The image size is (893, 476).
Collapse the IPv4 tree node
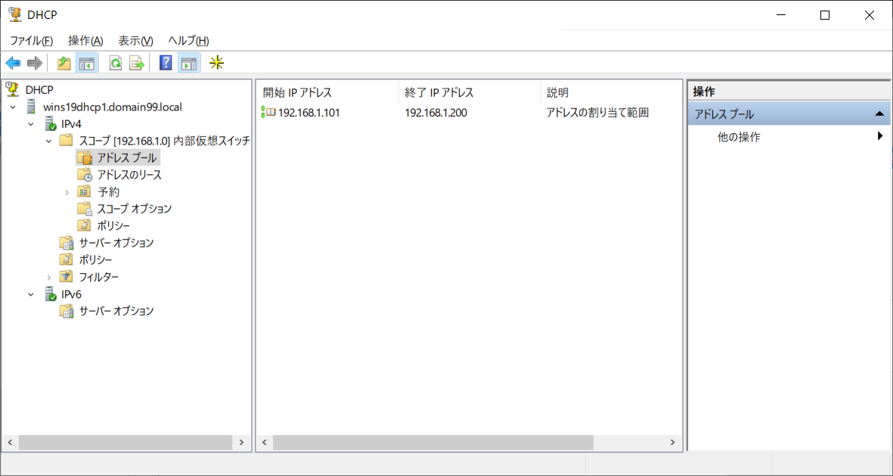pos(31,124)
